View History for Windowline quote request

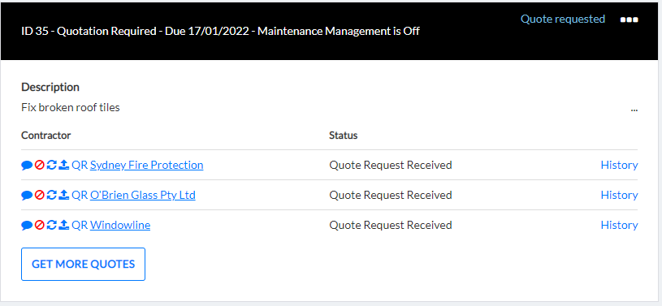click(619, 225)
